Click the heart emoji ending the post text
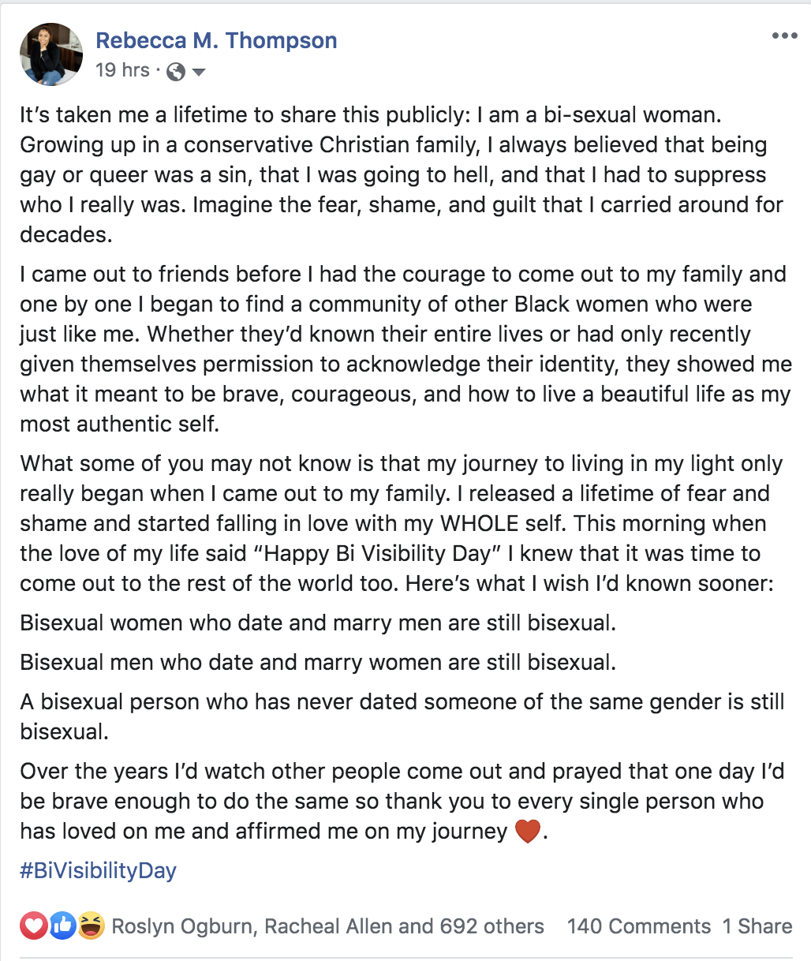Viewport: 811px width, 961px height. [527, 832]
